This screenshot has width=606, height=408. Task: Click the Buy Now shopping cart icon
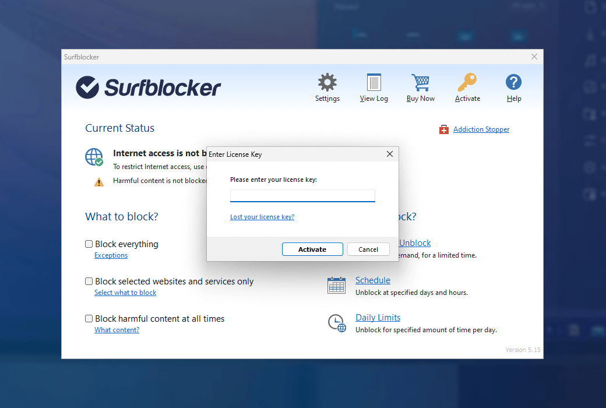[x=421, y=82]
